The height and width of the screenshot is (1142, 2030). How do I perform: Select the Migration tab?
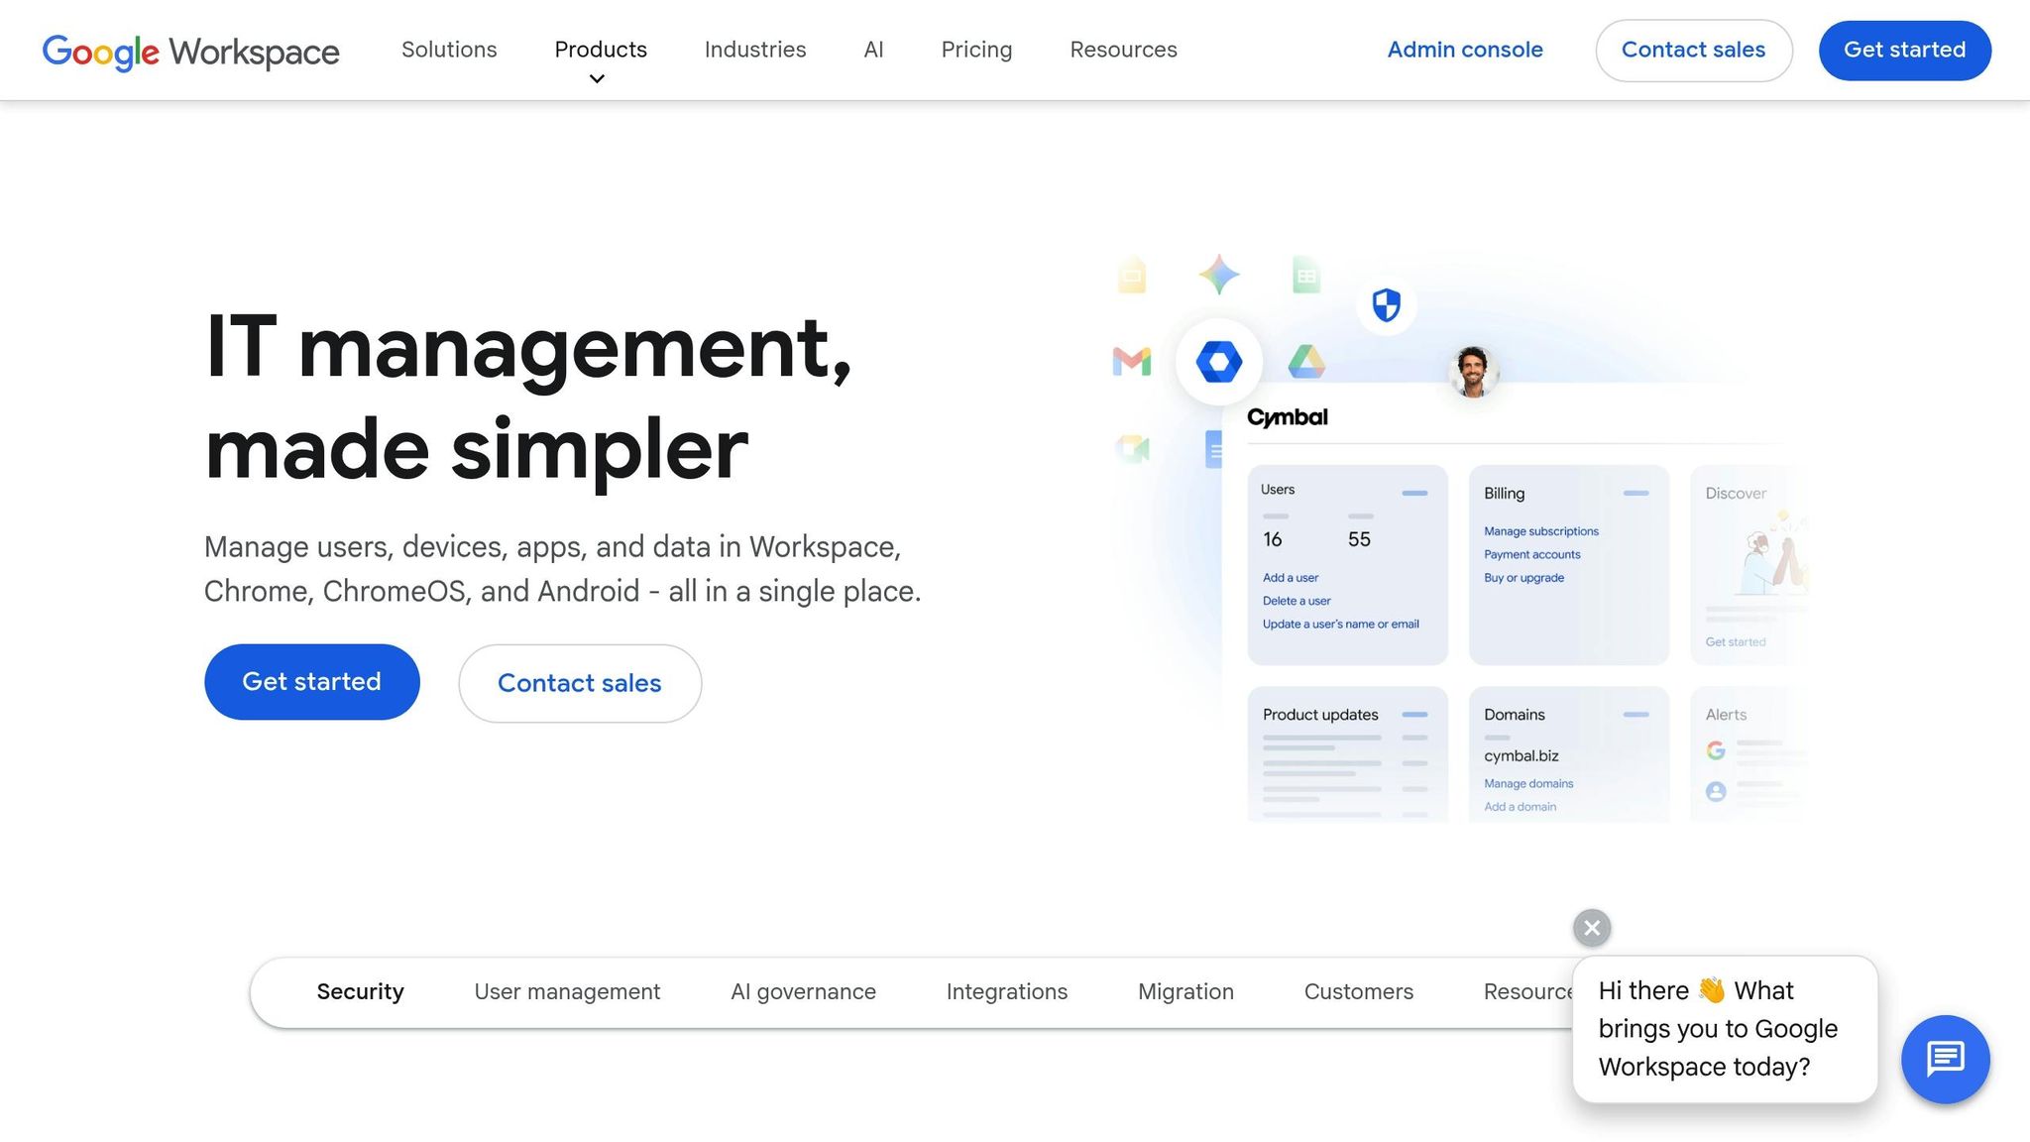click(1185, 991)
